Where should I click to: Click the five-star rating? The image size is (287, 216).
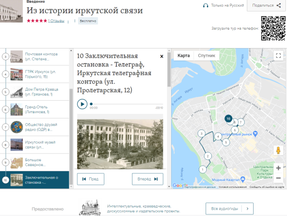pyautogui.click(x=37, y=21)
